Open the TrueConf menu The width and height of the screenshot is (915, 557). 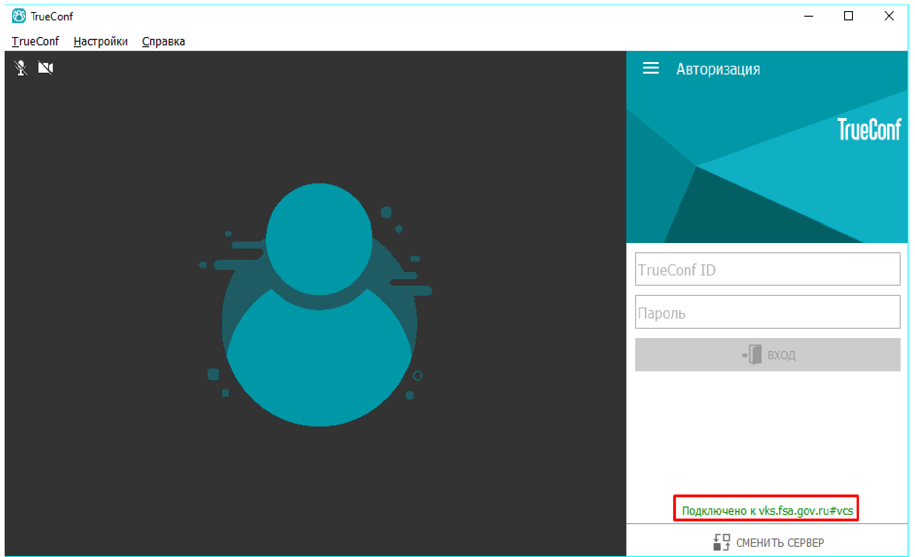(35, 41)
